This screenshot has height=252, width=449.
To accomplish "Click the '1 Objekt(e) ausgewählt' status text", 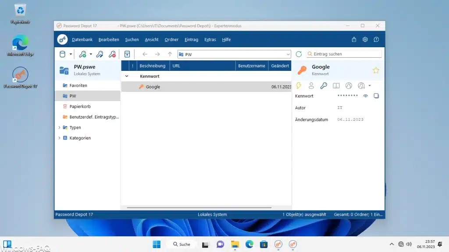I will tap(304, 214).
